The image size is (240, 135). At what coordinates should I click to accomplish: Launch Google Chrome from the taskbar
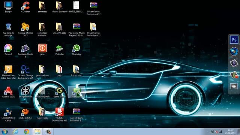tap(27, 132)
